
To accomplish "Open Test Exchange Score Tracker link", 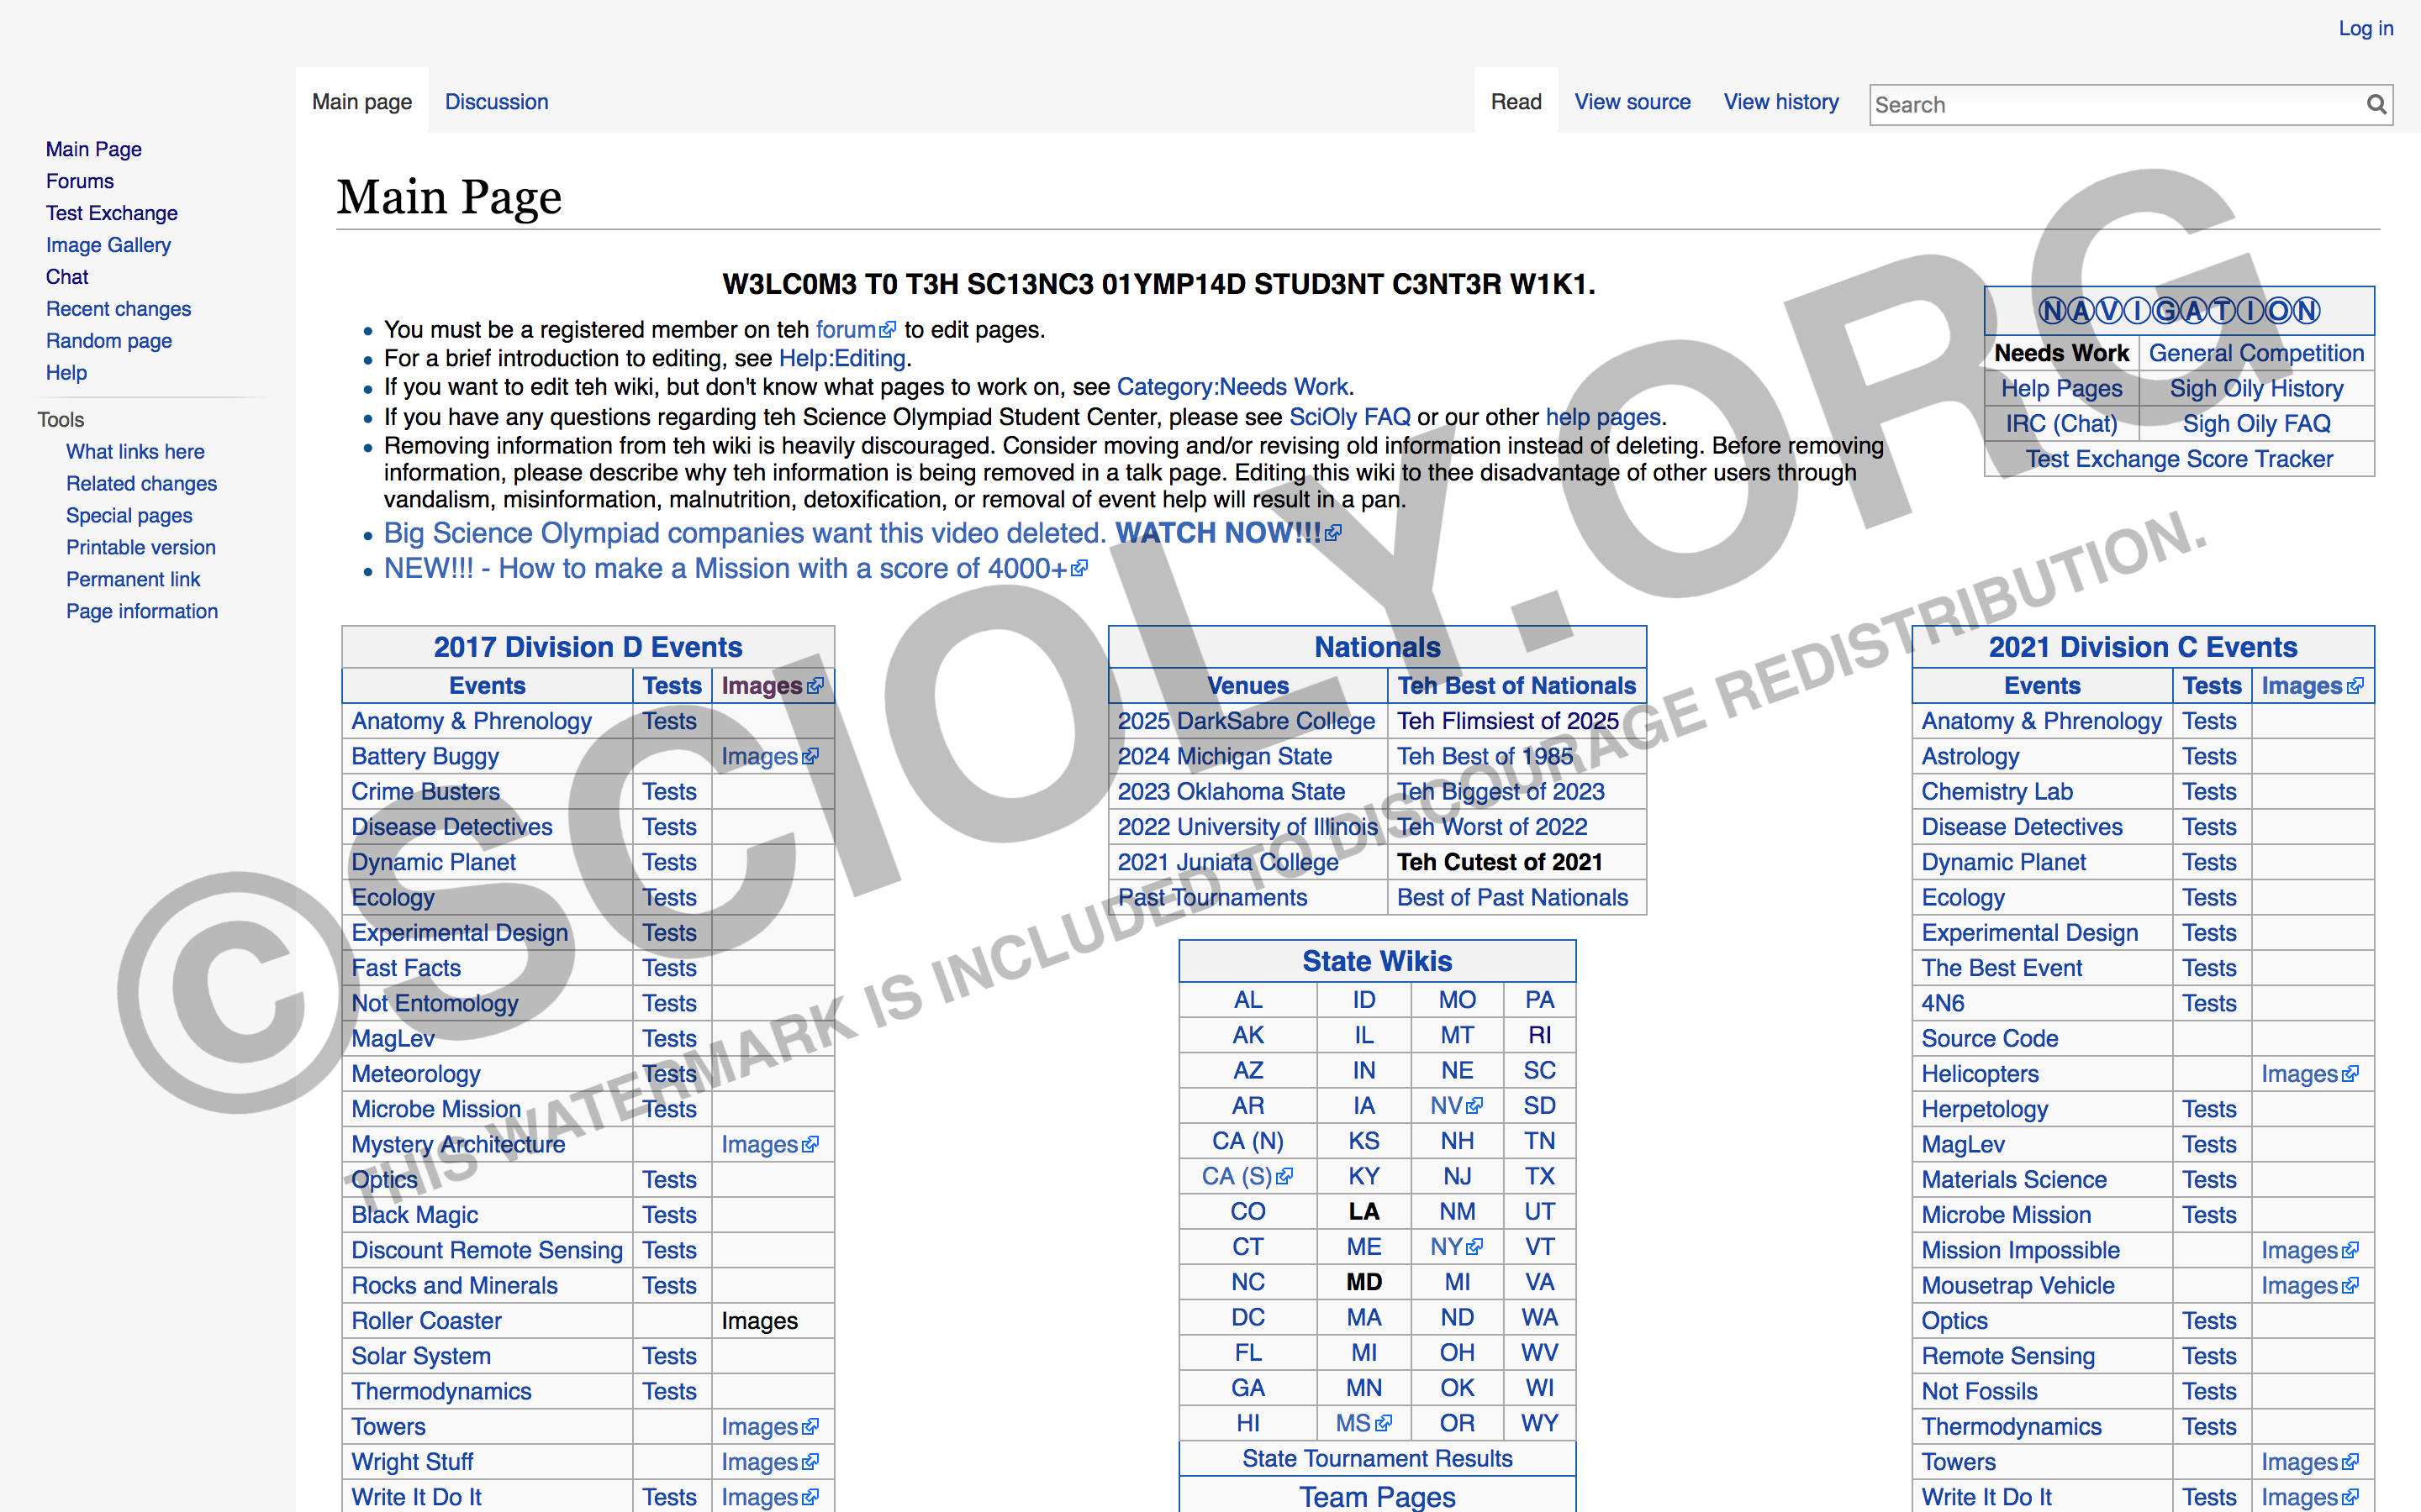I will (2179, 459).
